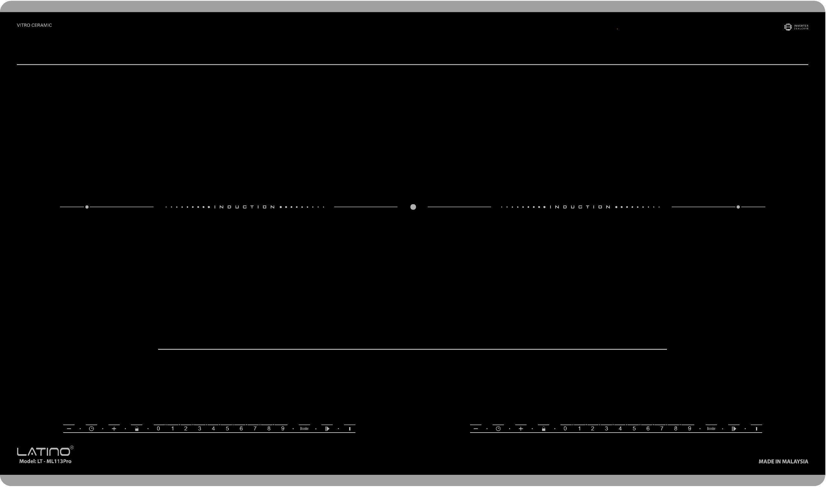Click the LATINO brand logo
The image size is (826, 488).
tap(45, 451)
